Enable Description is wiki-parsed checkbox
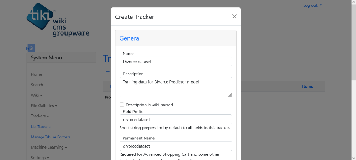The width and height of the screenshot is (356, 160). pos(122,105)
